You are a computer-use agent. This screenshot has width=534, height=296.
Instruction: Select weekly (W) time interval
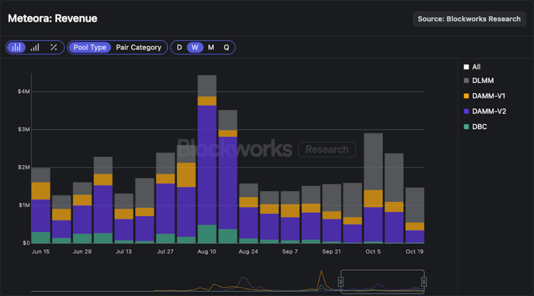click(x=195, y=47)
